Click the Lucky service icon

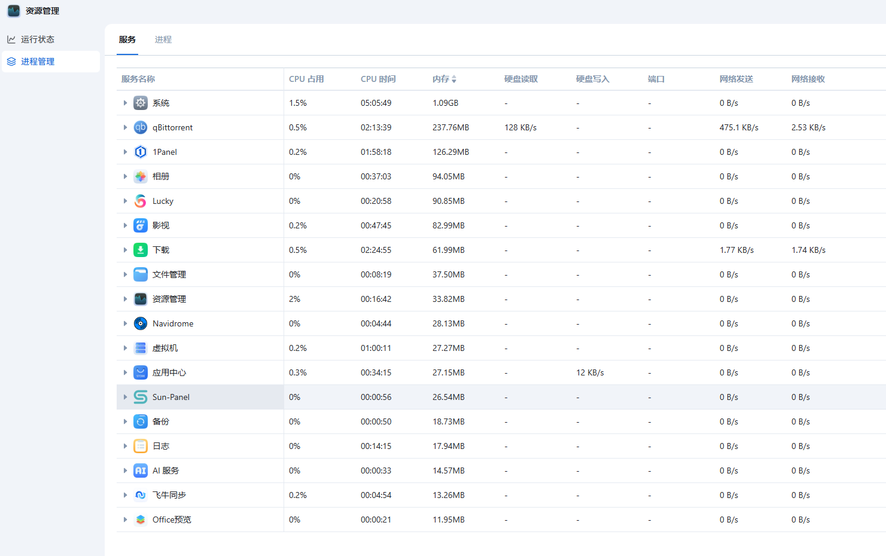[141, 201]
